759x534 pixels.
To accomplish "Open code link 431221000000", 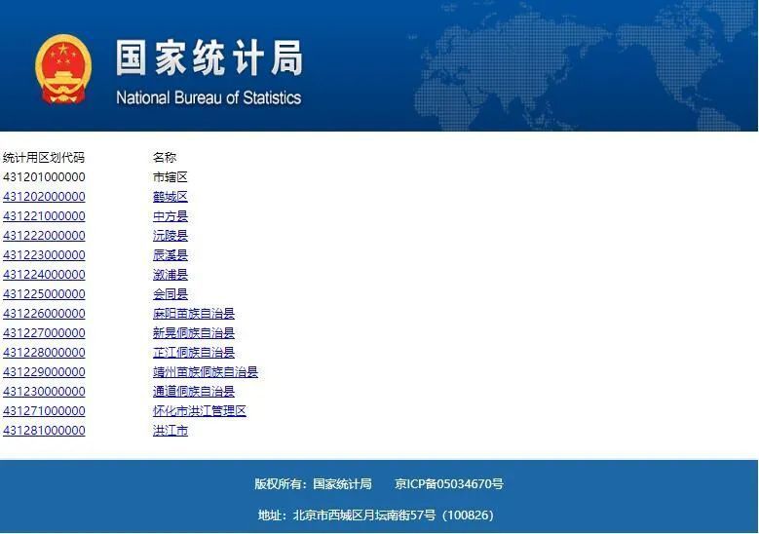I will pos(44,216).
